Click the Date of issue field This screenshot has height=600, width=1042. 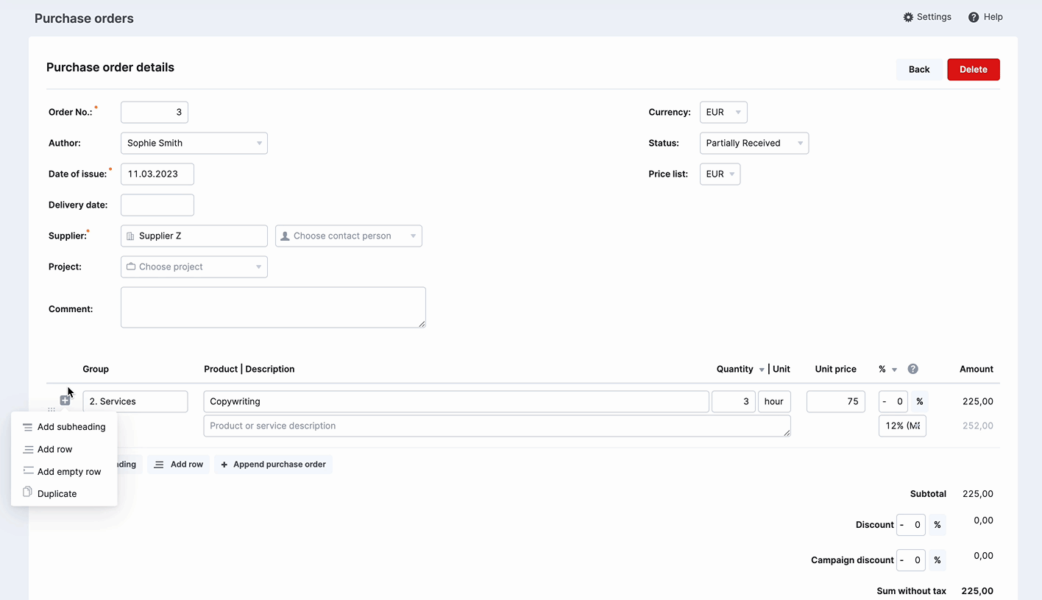(157, 174)
